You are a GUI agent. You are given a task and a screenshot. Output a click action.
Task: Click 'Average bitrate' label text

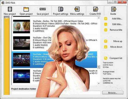pyautogui.click(x=109, y=72)
